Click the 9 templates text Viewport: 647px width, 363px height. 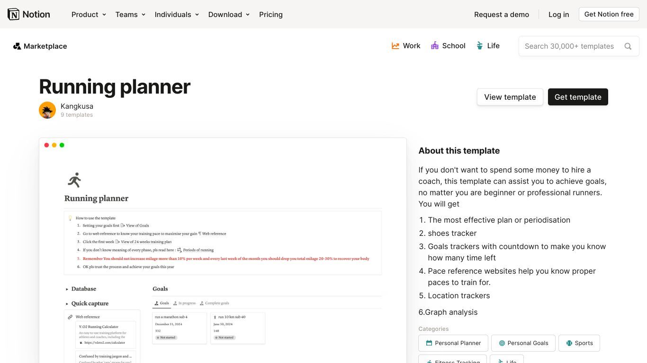pos(77,115)
